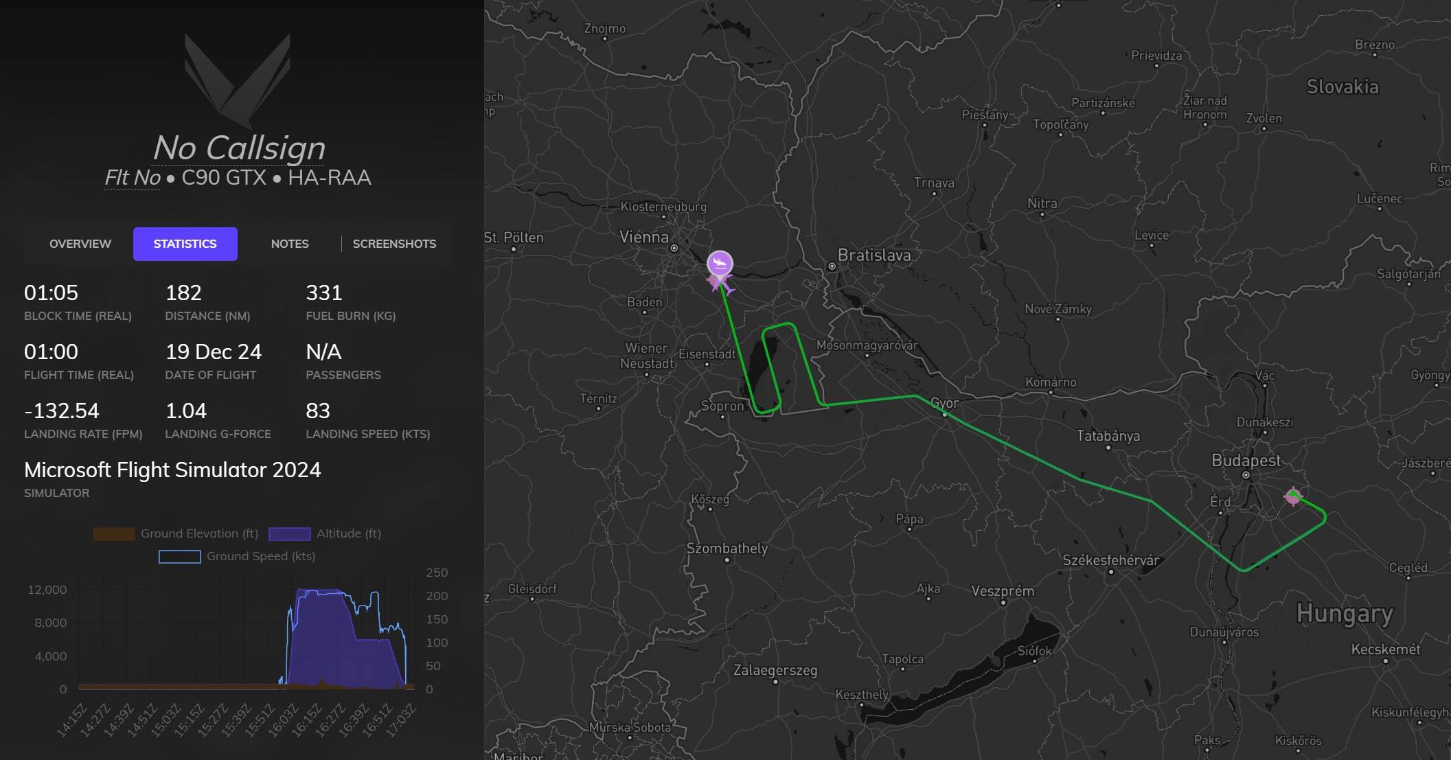The width and height of the screenshot is (1451, 760).
Task: Click the distance value 182
Action: [x=183, y=293]
